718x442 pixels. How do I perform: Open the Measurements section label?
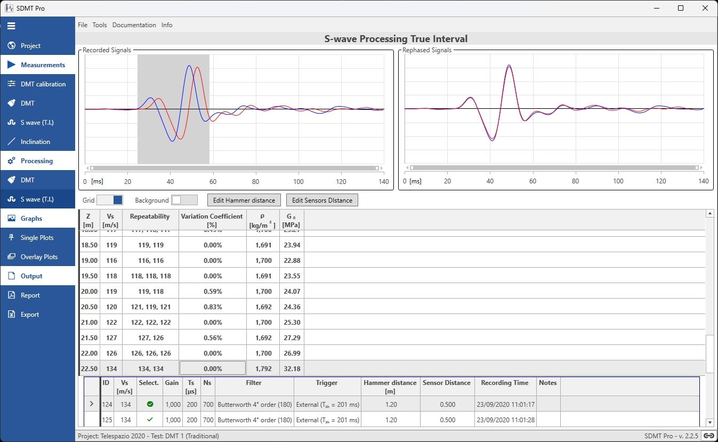[43, 65]
